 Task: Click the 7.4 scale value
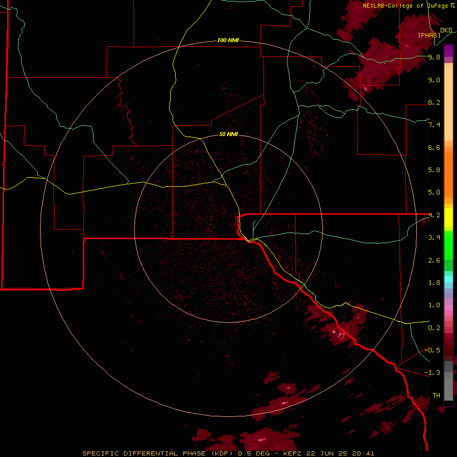point(434,125)
